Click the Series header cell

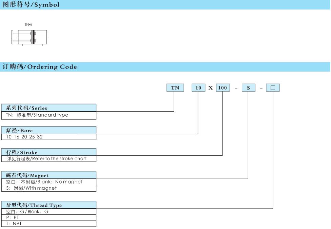point(48,108)
